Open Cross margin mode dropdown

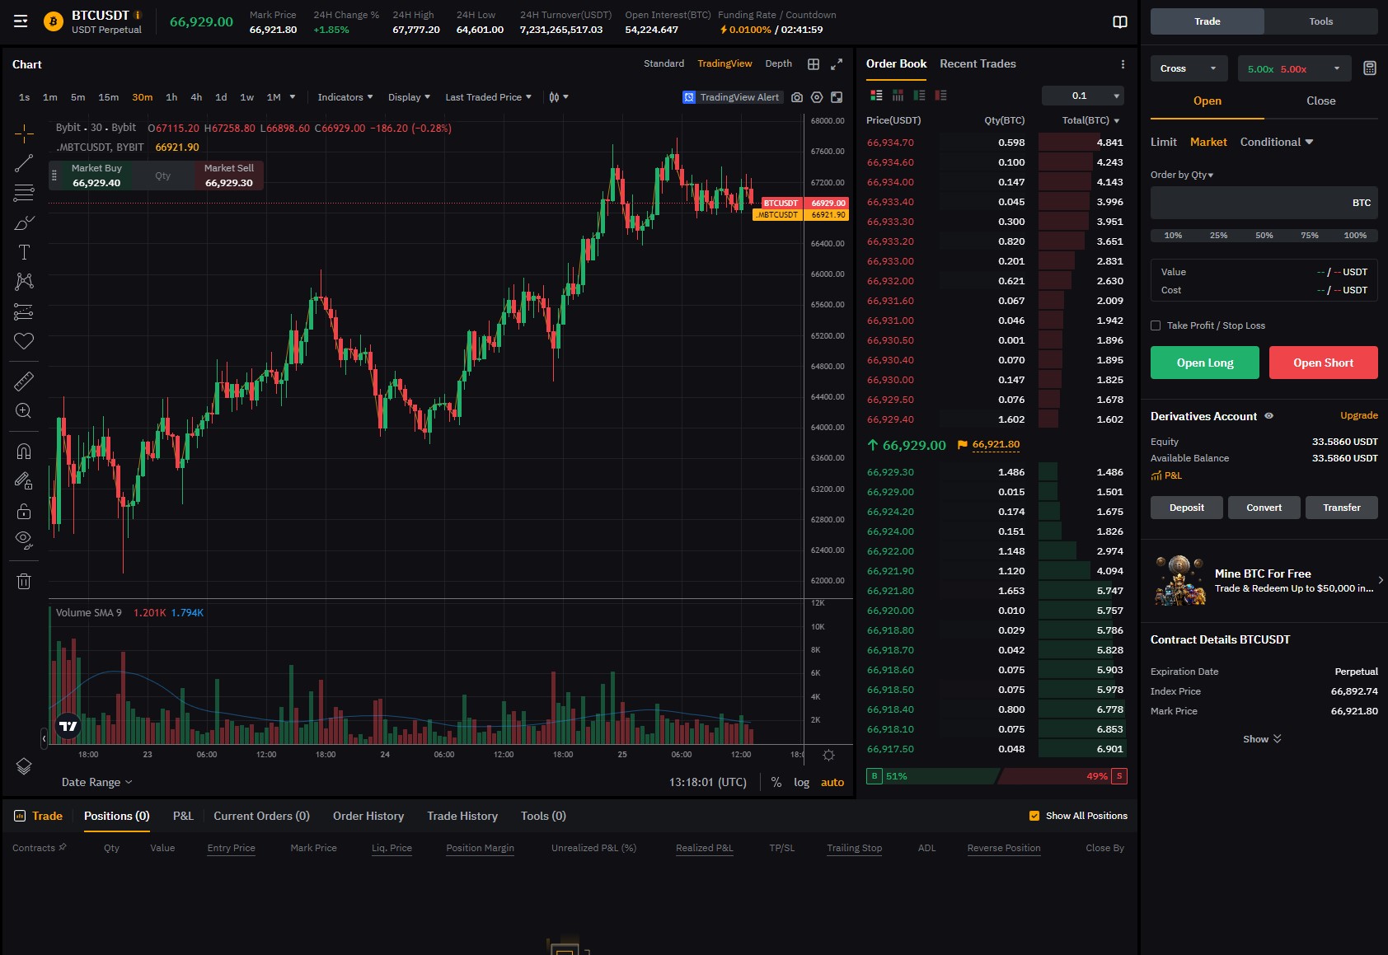click(x=1189, y=68)
